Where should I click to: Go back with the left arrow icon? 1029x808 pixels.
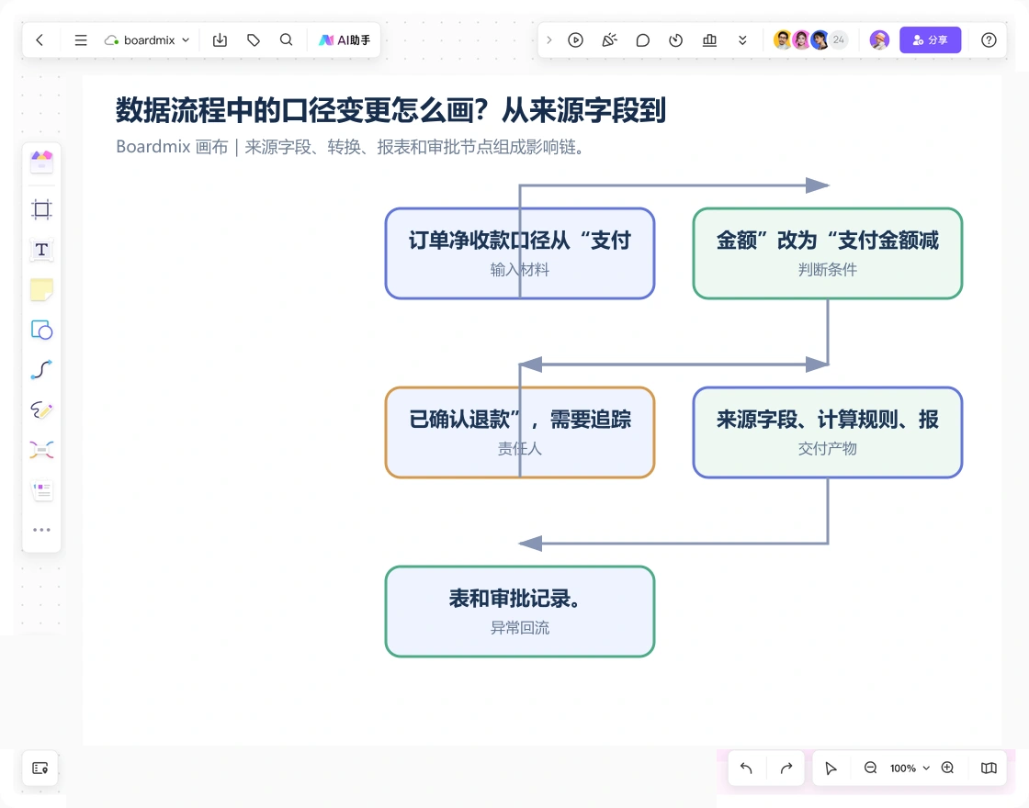click(40, 40)
